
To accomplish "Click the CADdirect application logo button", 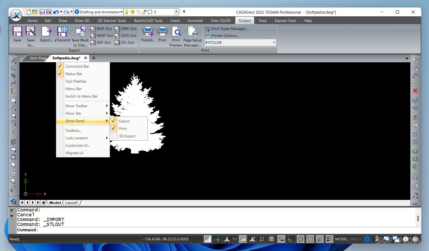I will 16,15.
